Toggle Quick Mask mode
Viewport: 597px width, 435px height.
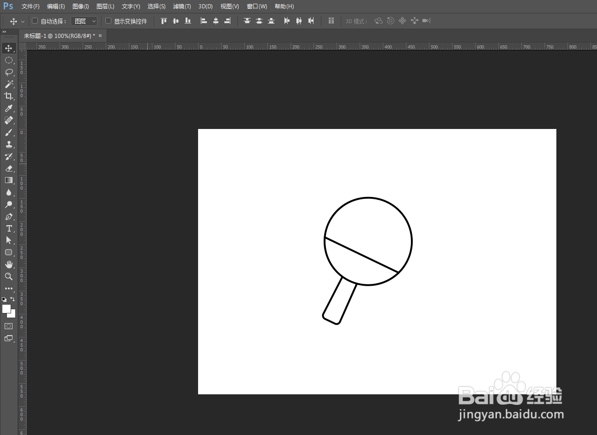9,326
